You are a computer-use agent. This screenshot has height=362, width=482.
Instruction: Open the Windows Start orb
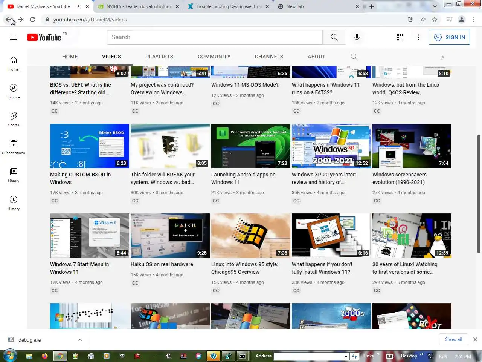coord(10,356)
